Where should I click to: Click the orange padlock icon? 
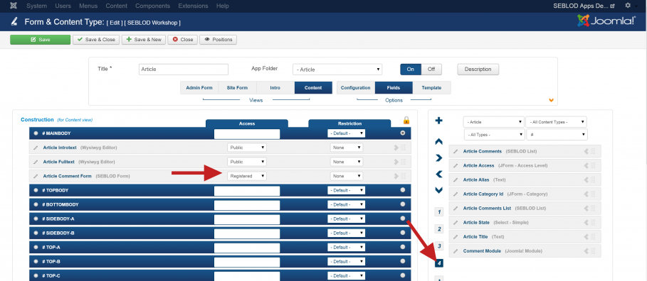pos(406,120)
